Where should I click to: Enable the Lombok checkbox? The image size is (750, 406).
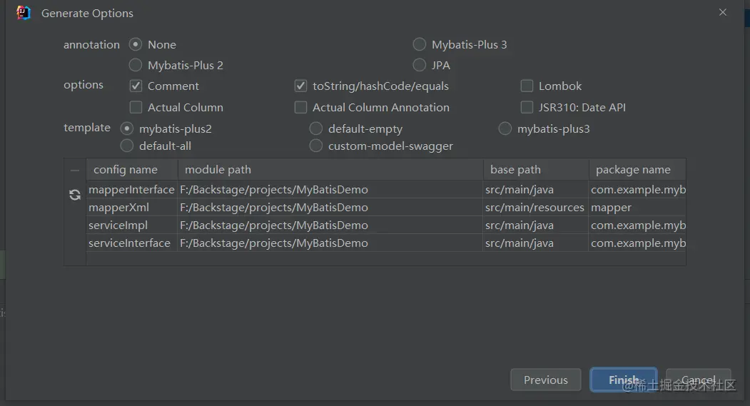(x=527, y=86)
